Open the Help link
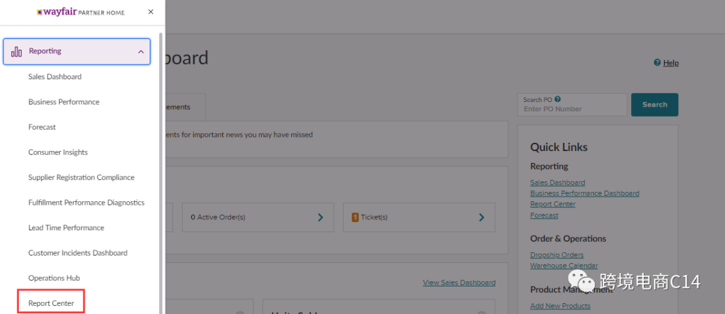Screen dimensions: 725x314 [x=671, y=63]
